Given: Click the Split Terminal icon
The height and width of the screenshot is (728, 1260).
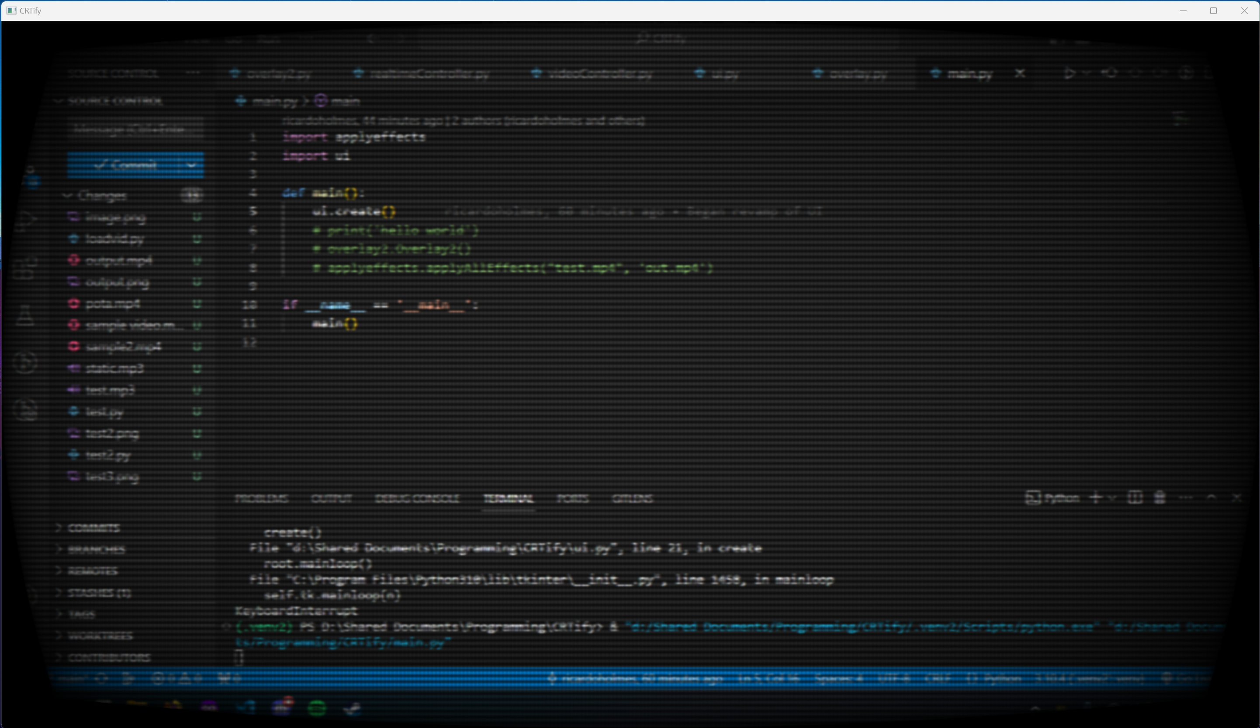Looking at the screenshot, I should pos(1135,498).
